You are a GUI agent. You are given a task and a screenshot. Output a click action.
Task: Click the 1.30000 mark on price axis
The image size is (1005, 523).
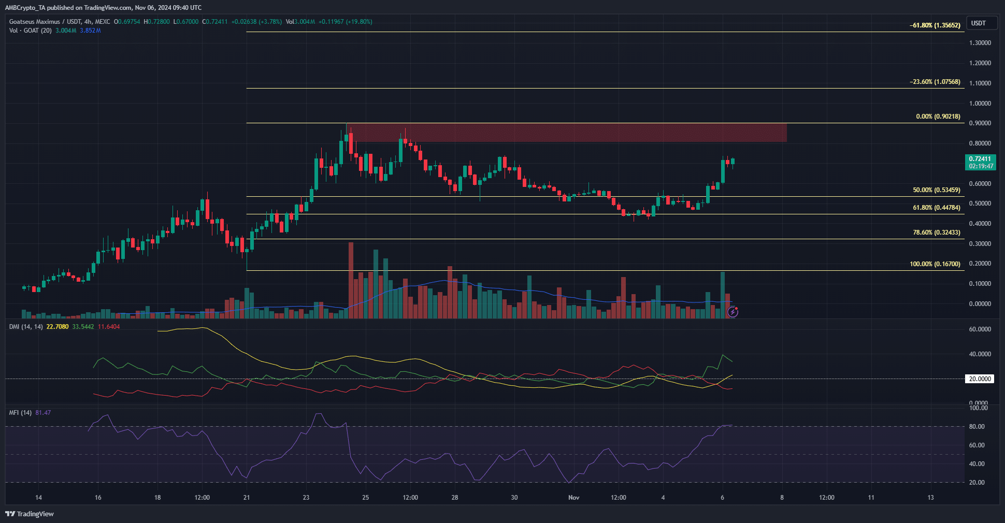click(x=980, y=43)
